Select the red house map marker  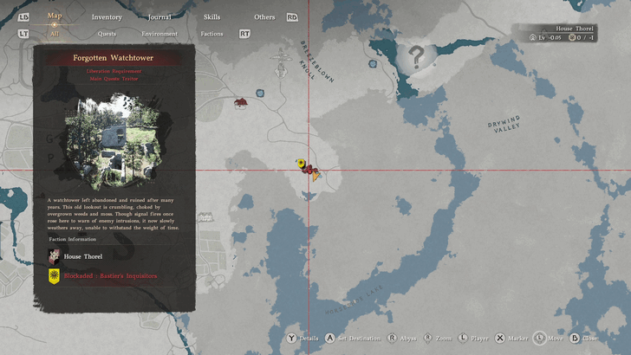click(241, 102)
